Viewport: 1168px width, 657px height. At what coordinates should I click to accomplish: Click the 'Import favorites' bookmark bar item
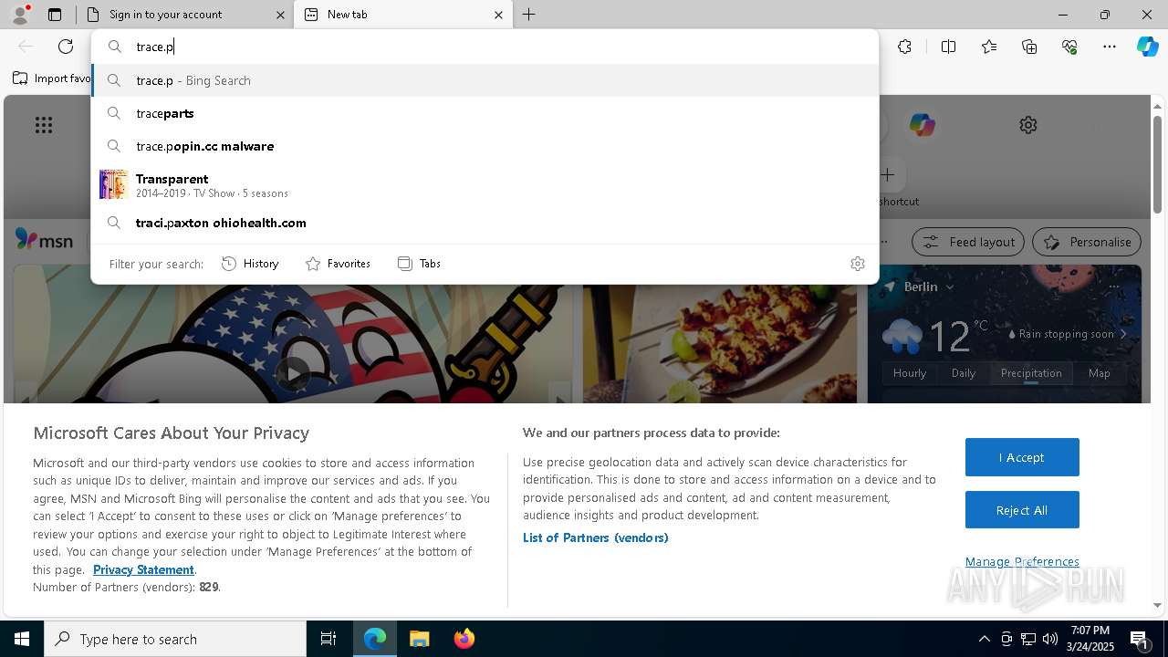51,78
